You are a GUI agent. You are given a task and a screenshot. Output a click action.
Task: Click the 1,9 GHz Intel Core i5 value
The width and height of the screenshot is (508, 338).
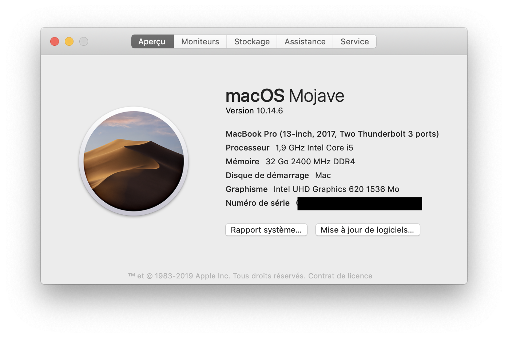pyautogui.click(x=314, y=148)
